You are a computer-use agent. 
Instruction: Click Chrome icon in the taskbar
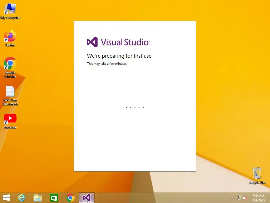pyautogui.click(x=70, y=198)
